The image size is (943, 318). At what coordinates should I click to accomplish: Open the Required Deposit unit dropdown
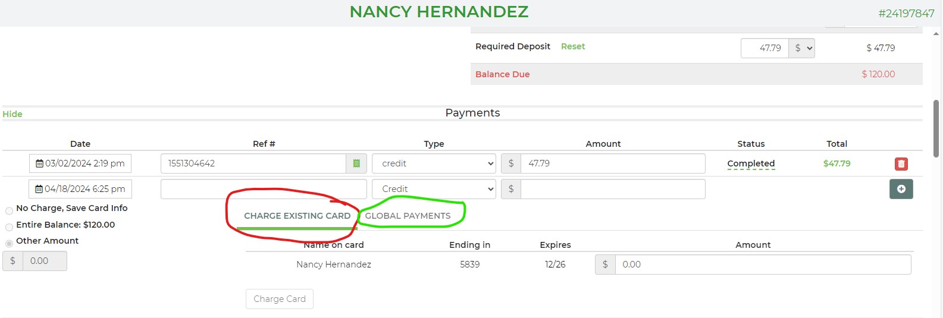801,48
